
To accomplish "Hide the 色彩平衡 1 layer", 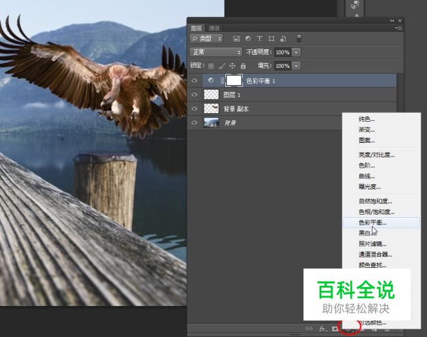I will point(194,80).
